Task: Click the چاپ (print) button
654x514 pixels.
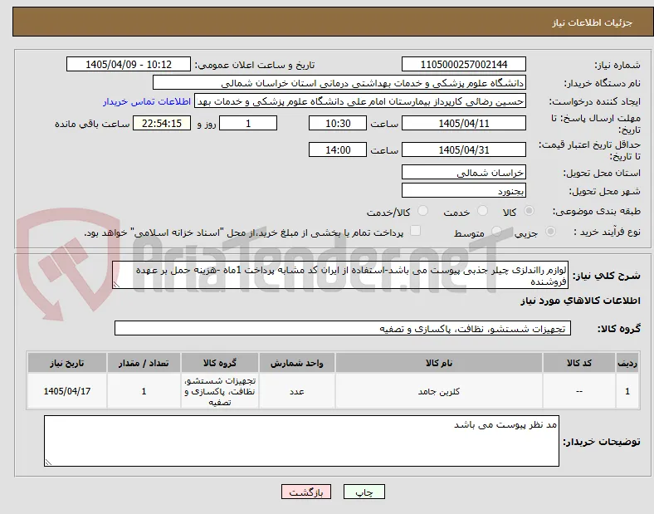Action: click(x=364, y=492)
